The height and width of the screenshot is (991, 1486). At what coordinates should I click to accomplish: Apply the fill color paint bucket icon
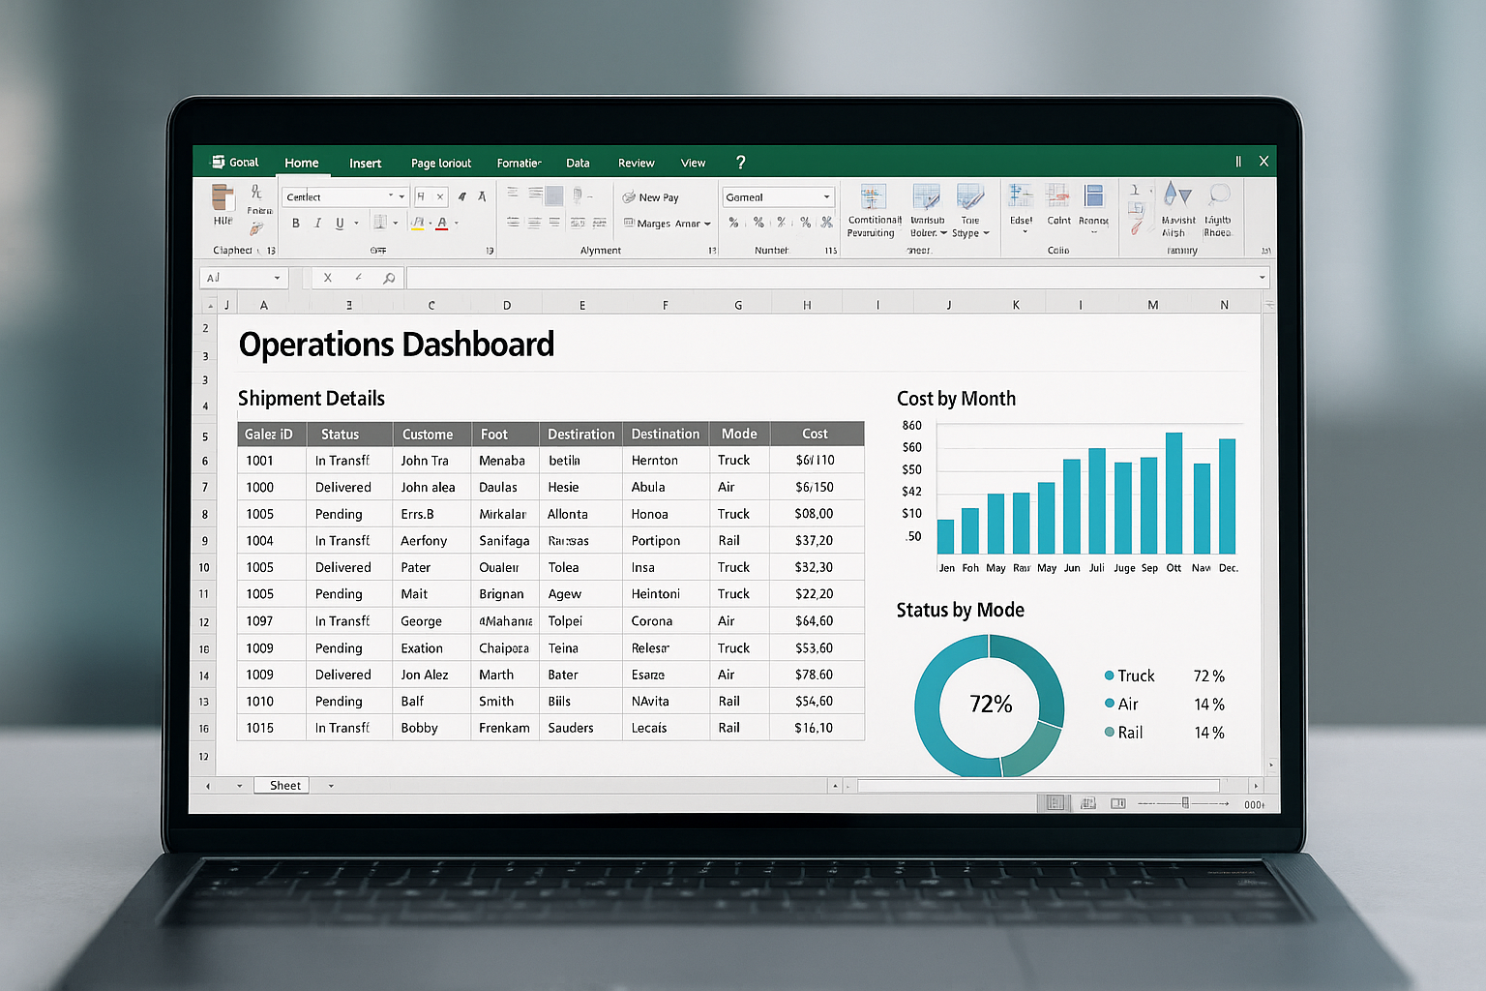tap(417, 224)
